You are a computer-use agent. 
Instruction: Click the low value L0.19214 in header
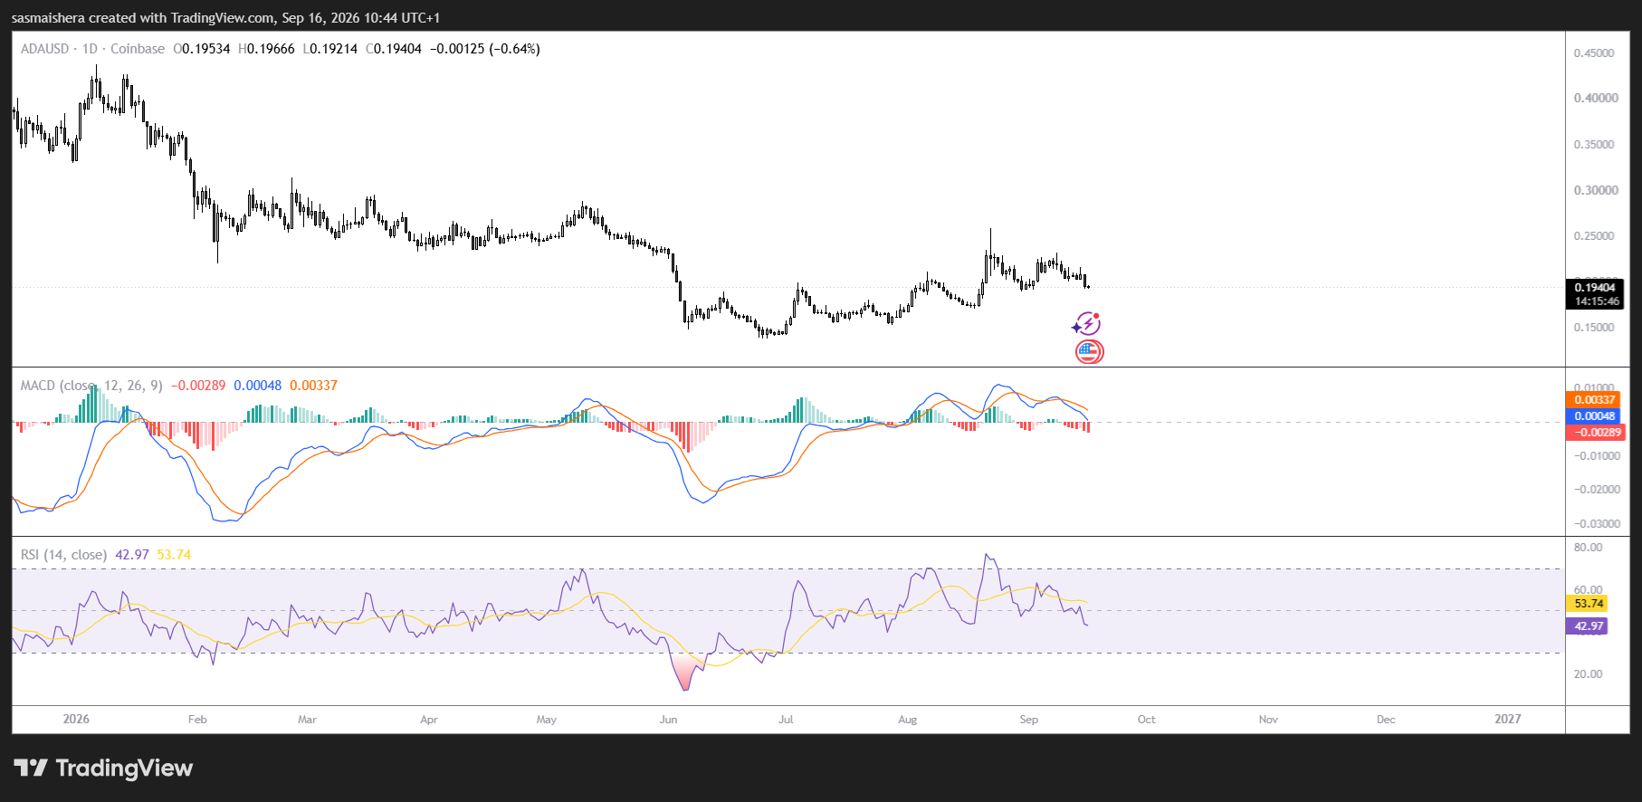point(330,49)
